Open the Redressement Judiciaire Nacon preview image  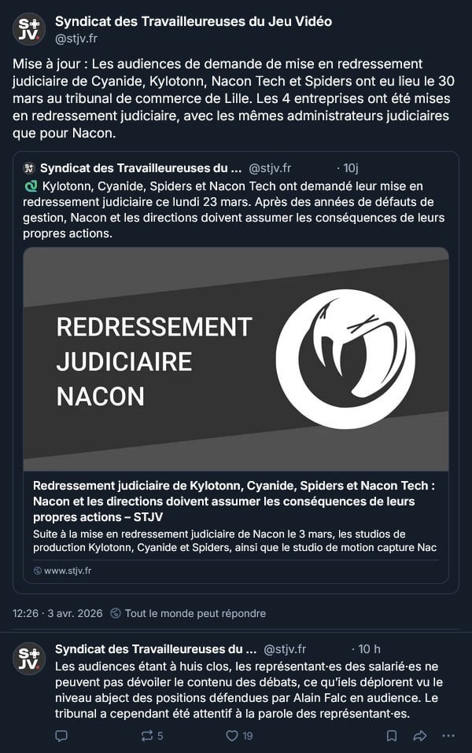coord(236,359)
